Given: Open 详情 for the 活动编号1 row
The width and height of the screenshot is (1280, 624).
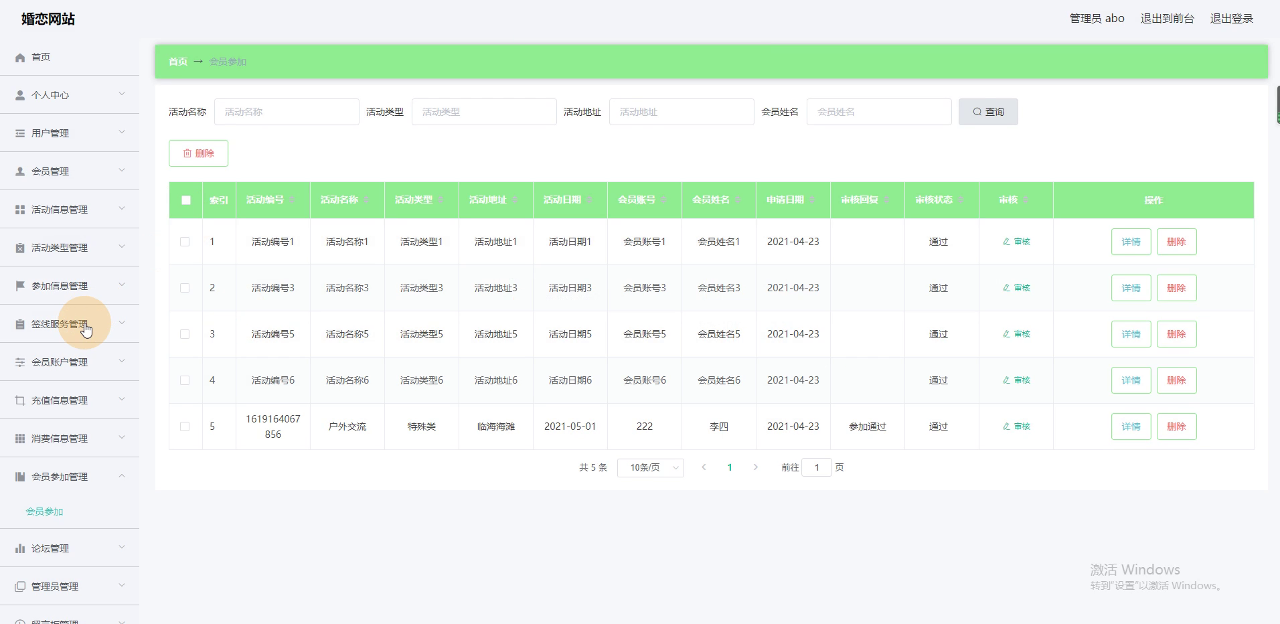Looking at the screenshot, I should [1131, 242].
